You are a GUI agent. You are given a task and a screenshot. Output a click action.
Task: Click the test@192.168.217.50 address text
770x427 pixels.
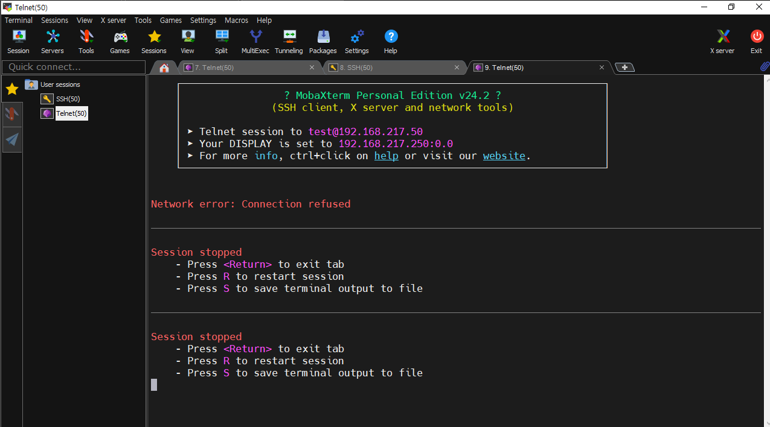click(x=365, y=131)
